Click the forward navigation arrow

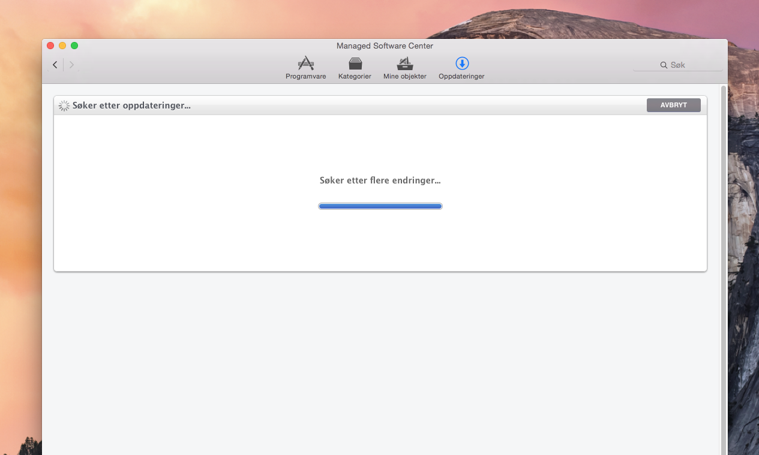tap(71, 65)
